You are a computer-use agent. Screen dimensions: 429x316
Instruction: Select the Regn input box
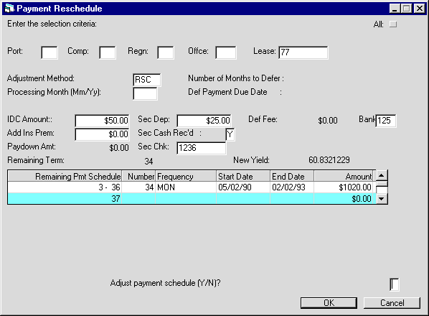point(165,52)
